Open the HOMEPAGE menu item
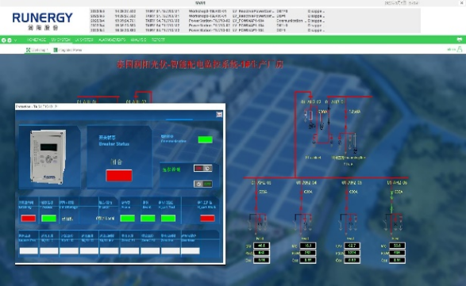Screen dimensions: 466x286 pos(37,40)
